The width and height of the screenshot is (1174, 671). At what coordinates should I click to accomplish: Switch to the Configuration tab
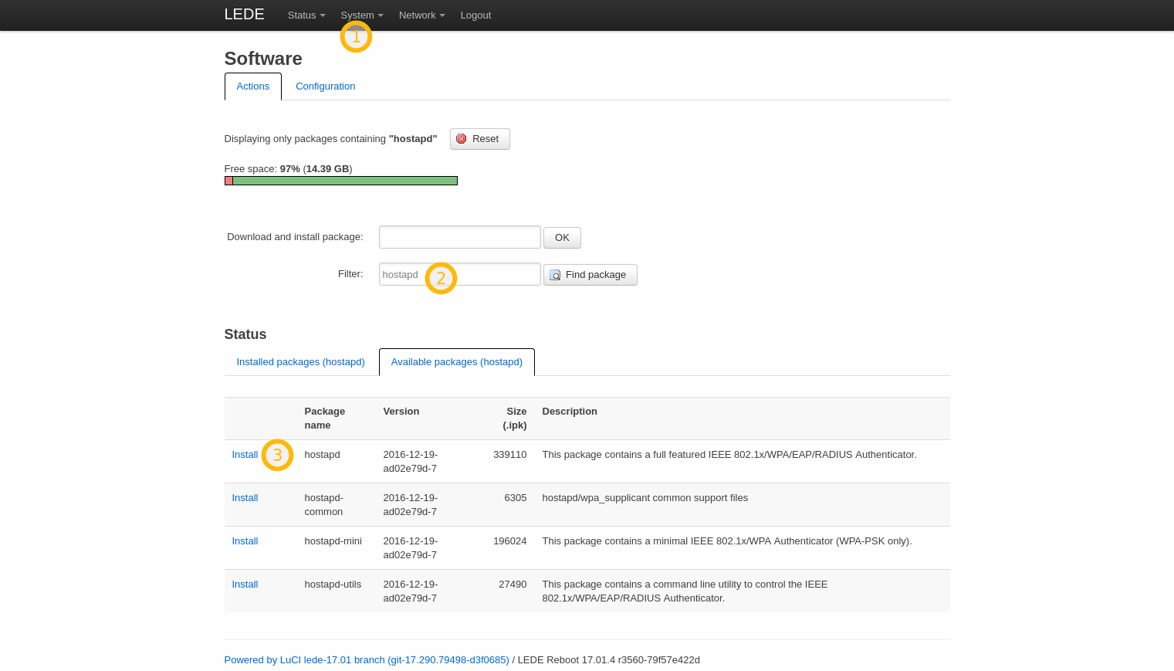pyautogui.click(x=325, y=86)
